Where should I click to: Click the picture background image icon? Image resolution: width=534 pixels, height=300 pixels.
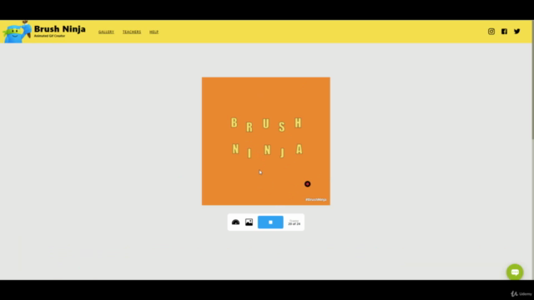[x=249, y=222]
